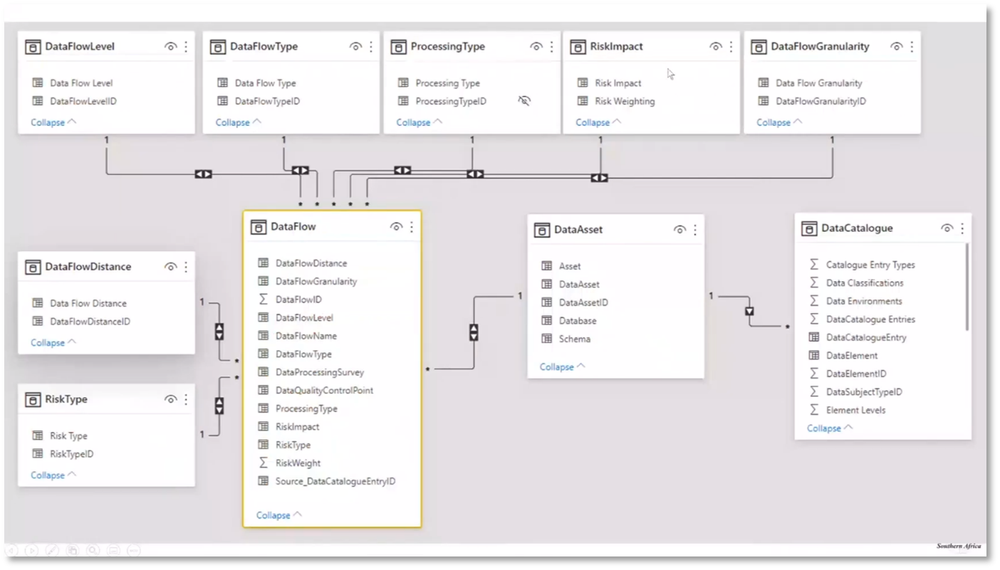The height and width of the screenshot is (570, 1000).
Task: Open more options for DataFlowDistance table
Action: [186, 267]
